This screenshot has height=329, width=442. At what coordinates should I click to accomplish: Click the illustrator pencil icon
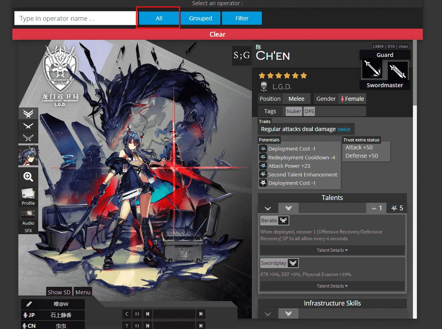29,304
